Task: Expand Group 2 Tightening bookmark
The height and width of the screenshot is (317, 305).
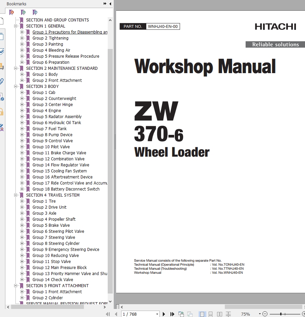Action: click(x=22, y=38)
